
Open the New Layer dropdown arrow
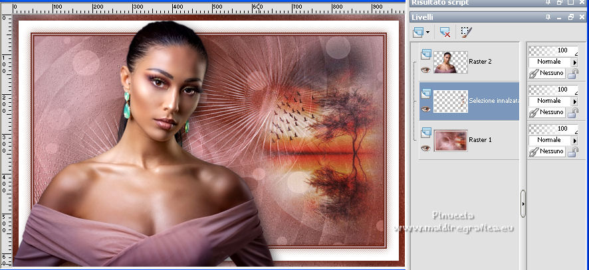(428, 33)
